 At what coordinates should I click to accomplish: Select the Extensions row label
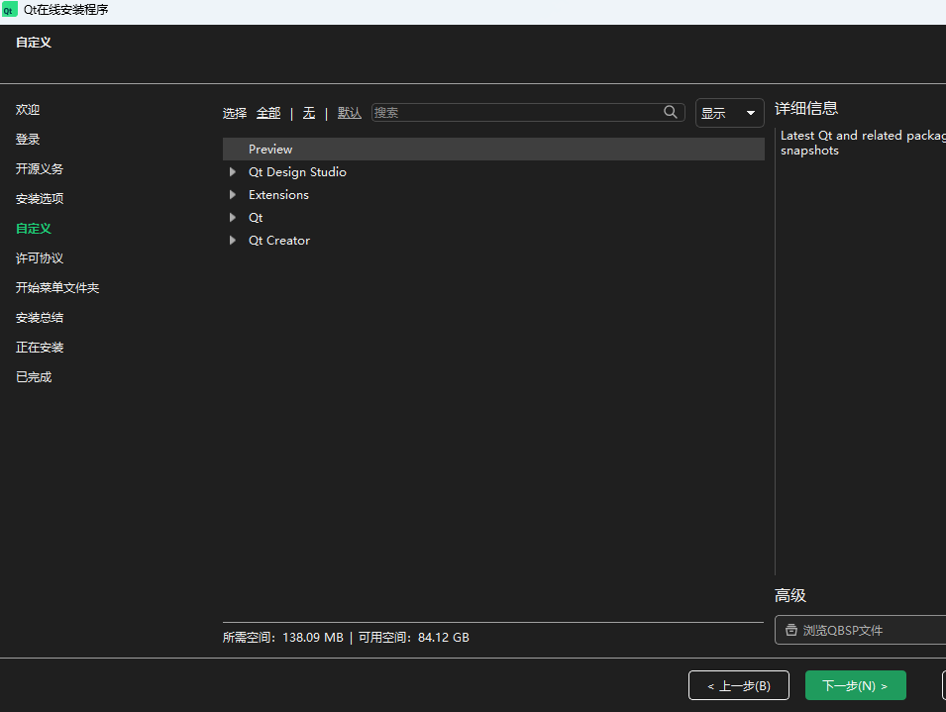click(x=278, y=195)
